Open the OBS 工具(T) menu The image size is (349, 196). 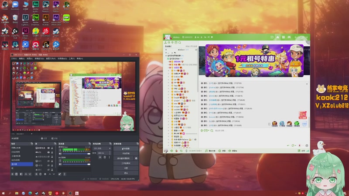coord(72,58)
